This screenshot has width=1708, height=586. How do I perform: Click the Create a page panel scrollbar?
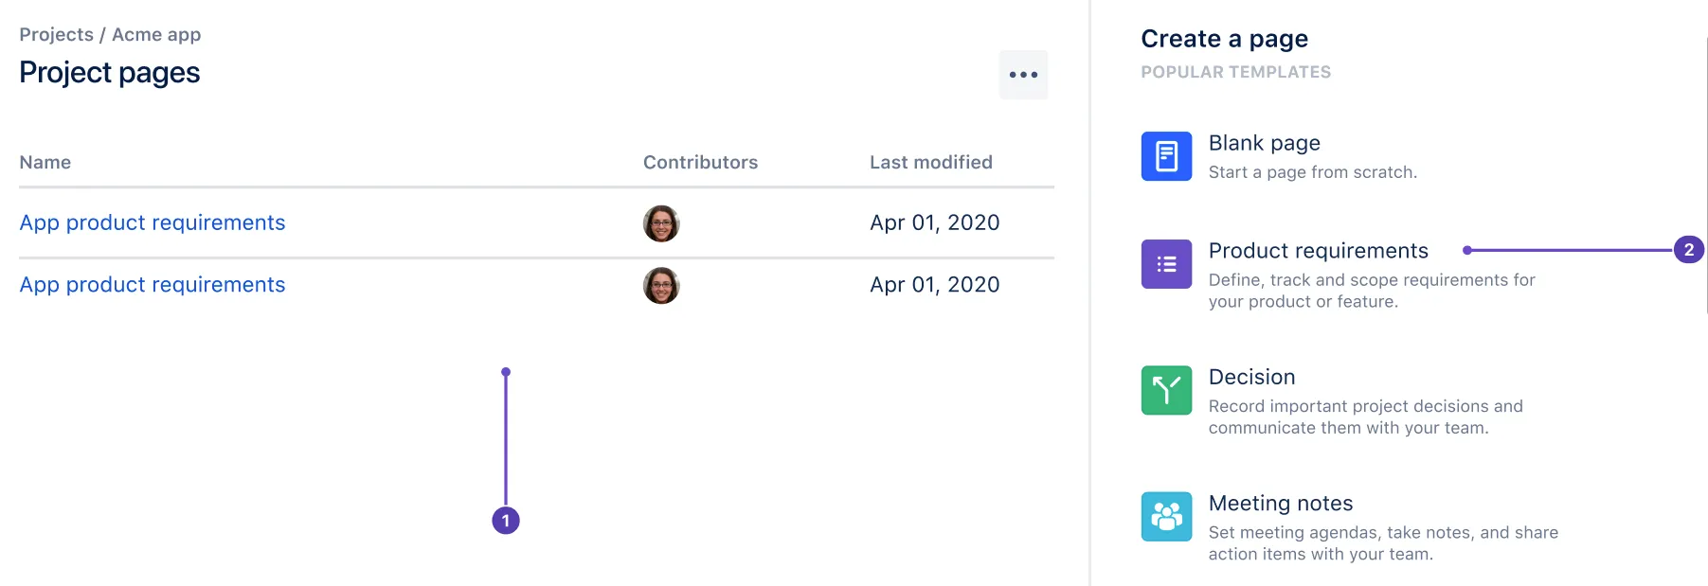(x=1706, y=175)
